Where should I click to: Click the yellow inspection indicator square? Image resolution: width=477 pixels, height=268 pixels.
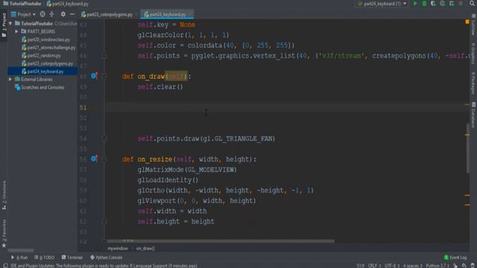(x=467, y=22)
